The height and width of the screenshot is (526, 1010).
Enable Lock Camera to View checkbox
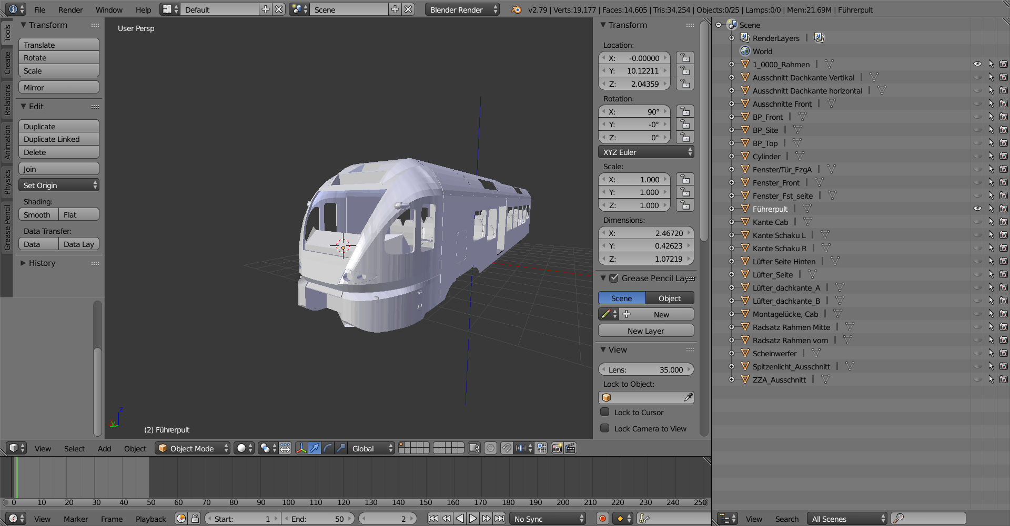point(605,429)
